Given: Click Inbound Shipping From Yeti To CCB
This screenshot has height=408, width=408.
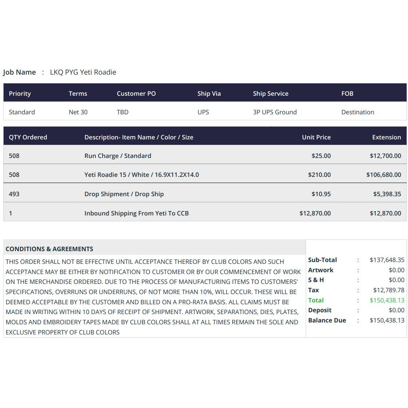Looking at the screenshot, I should pyautogui.click(x=136, y=213).
